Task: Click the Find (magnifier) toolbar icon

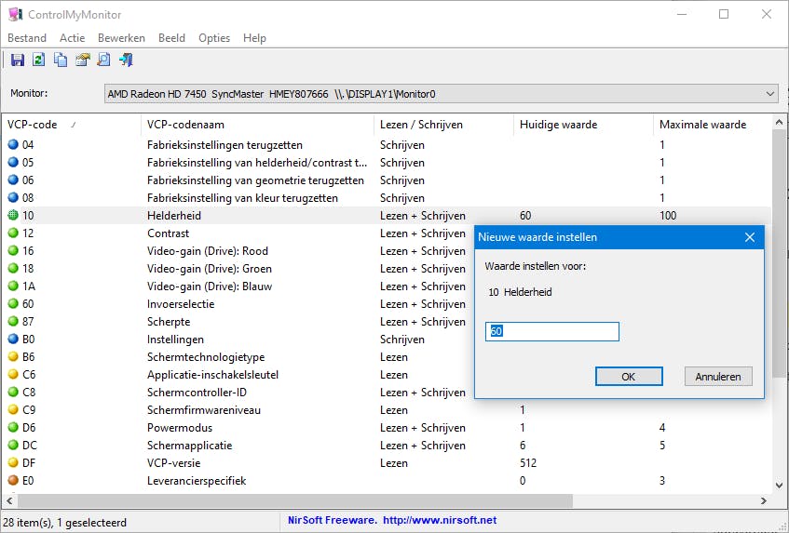Action: (103, 60)
